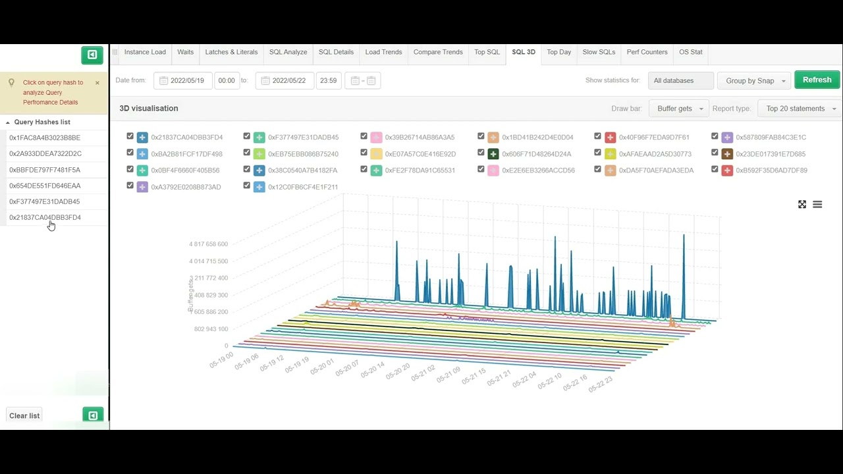Image resolution: width=843 pixels, height=474 pixels.
Task: Click calendar icon of 2022/05/19 field
Action: pyautogui.click(x=163, y=81)
